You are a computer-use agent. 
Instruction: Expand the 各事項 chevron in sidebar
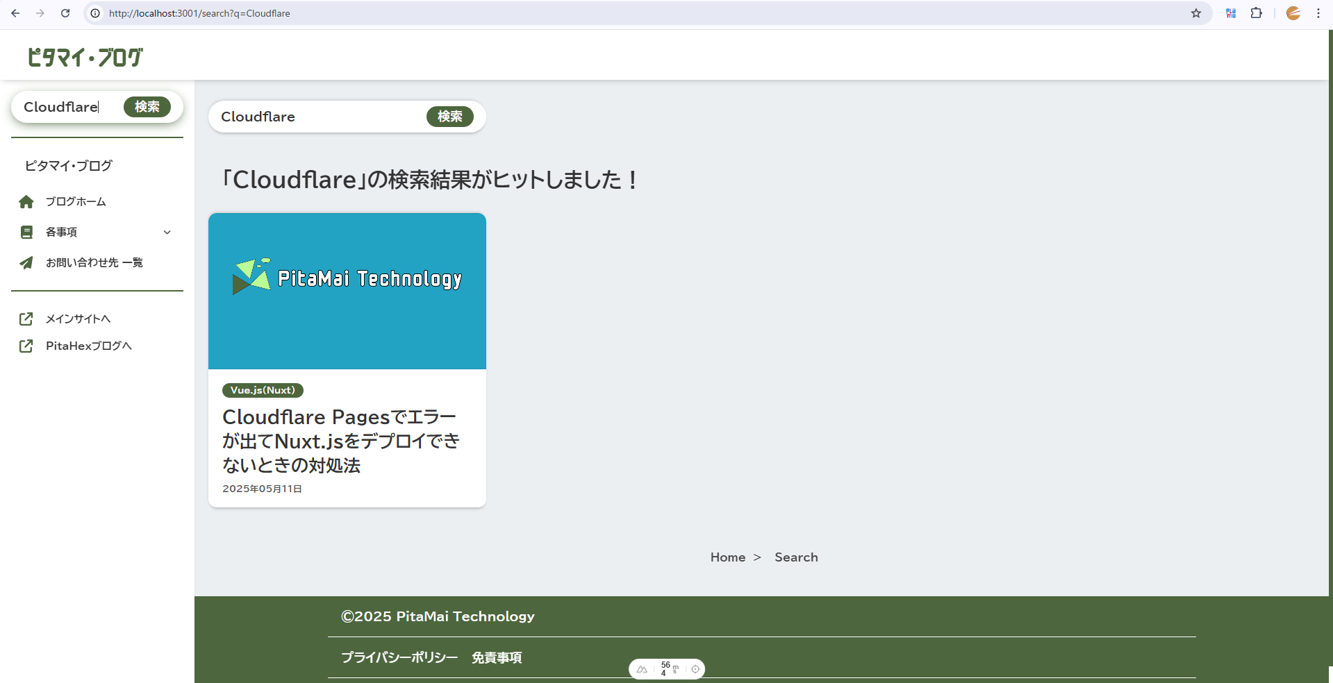tap(167, 233)
